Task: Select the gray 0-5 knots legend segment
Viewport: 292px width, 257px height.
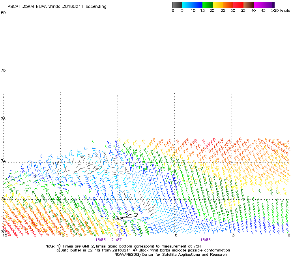Action: (x=177, y=5)
